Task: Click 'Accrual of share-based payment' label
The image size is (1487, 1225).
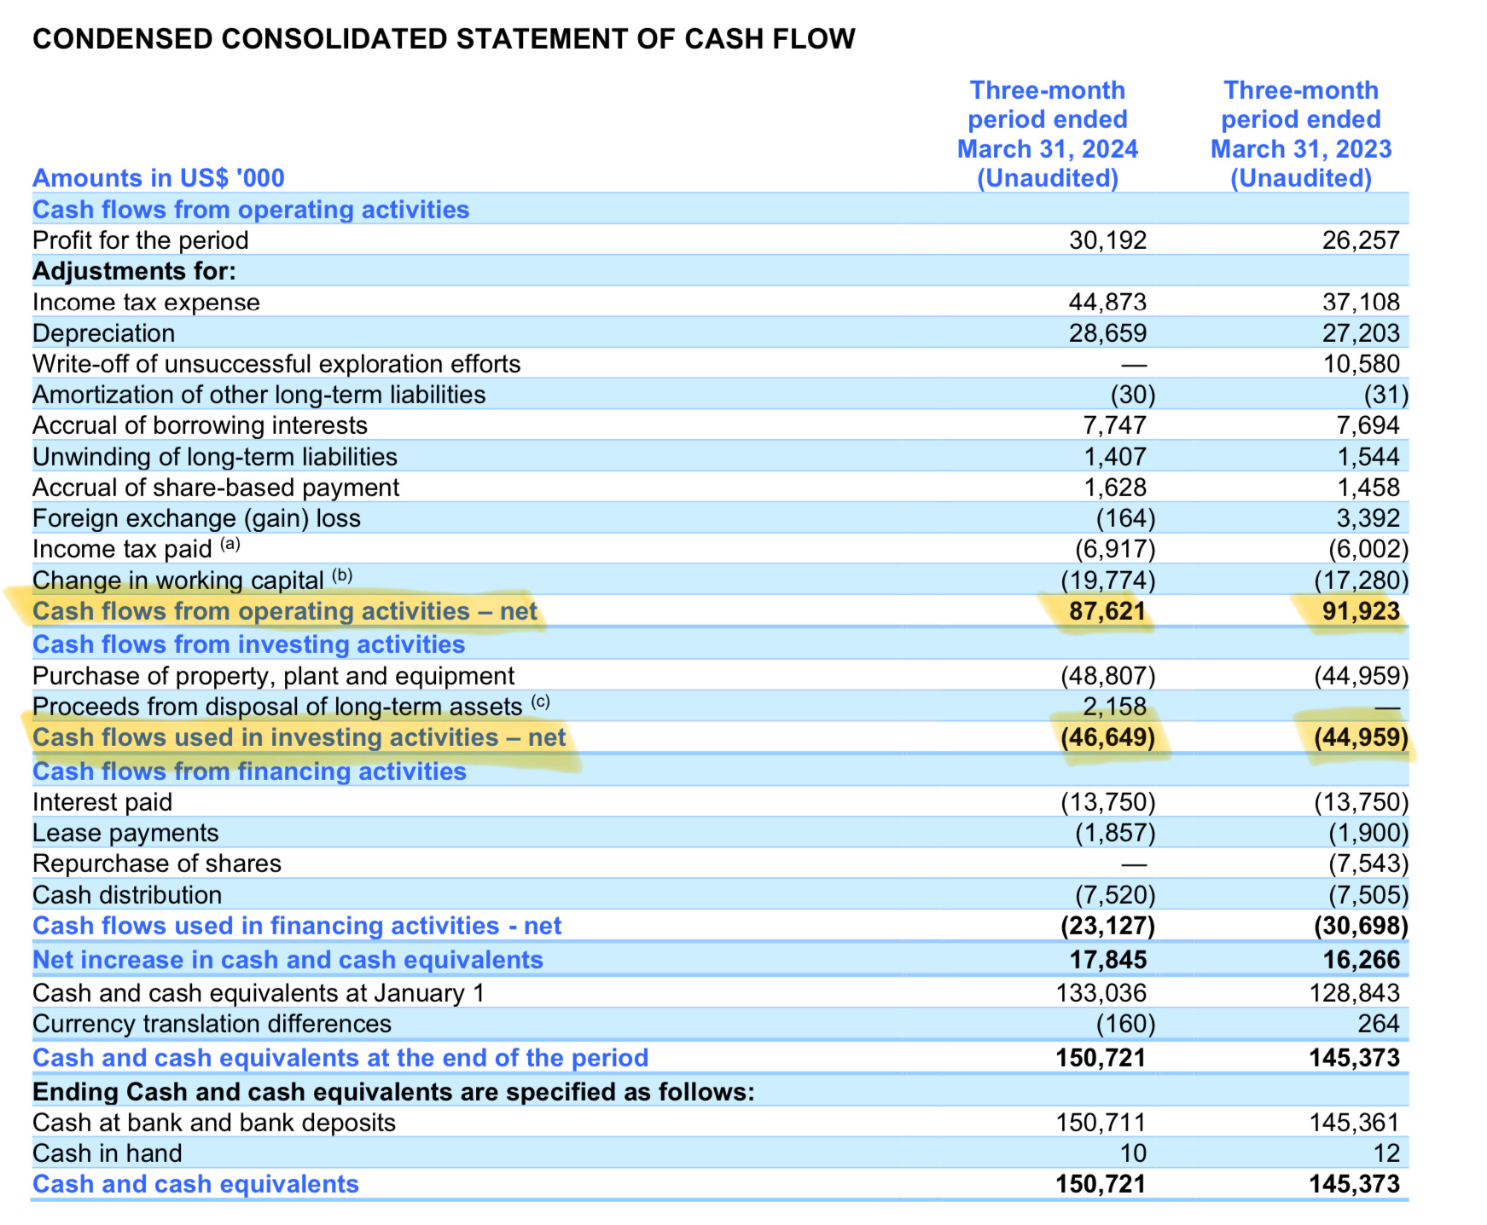Action: pyautogui.click(x=216, y=488)
